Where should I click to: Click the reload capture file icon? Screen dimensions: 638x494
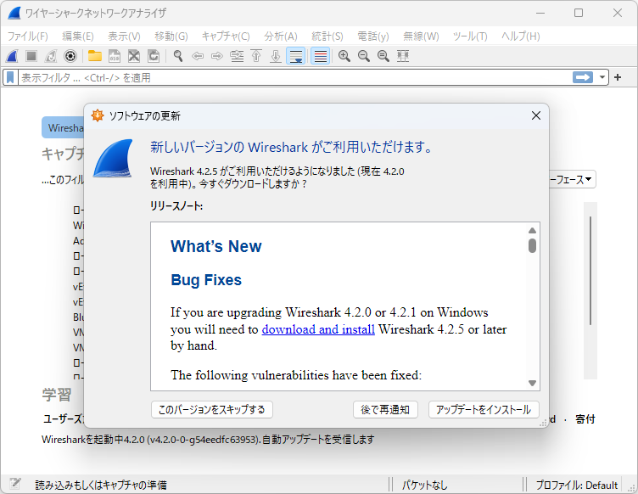[x=154, y=56]
